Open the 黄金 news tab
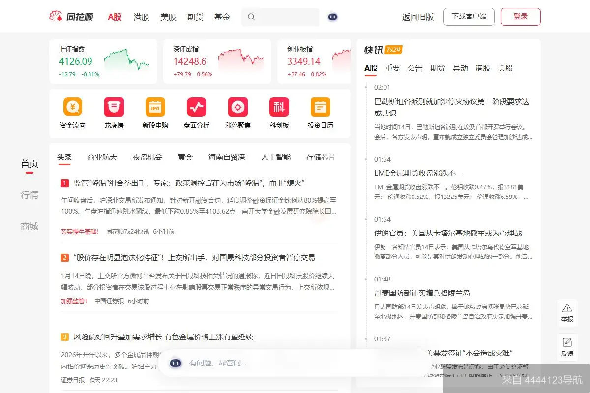This screenshot has width=590, height=393. (185, 156)
